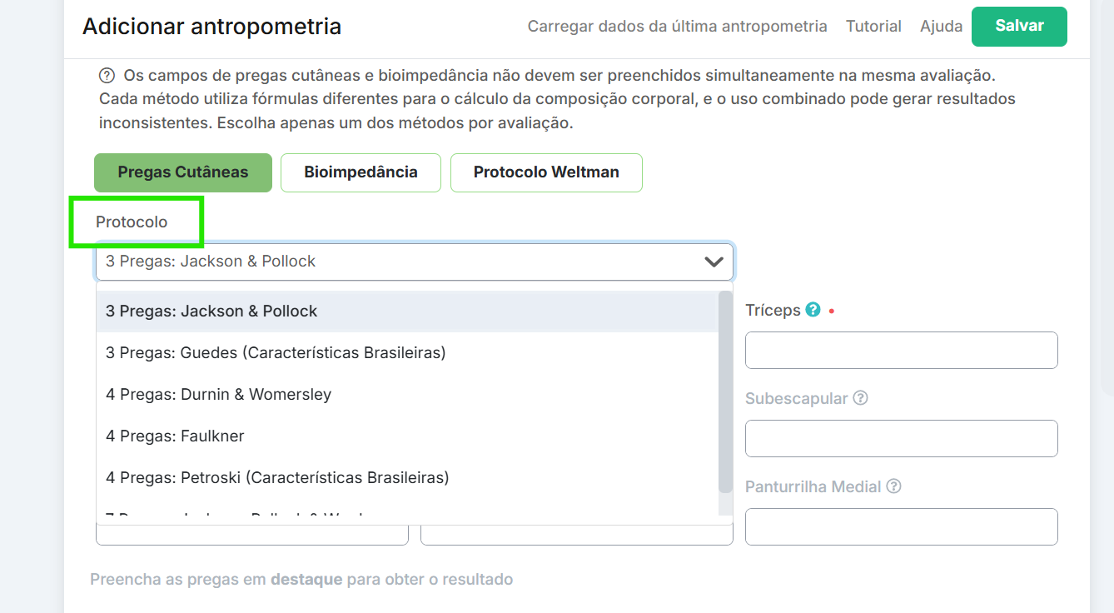Click the Subescapular help question icon
Viewport: 1114px width, 613px height.
point(861,398)
